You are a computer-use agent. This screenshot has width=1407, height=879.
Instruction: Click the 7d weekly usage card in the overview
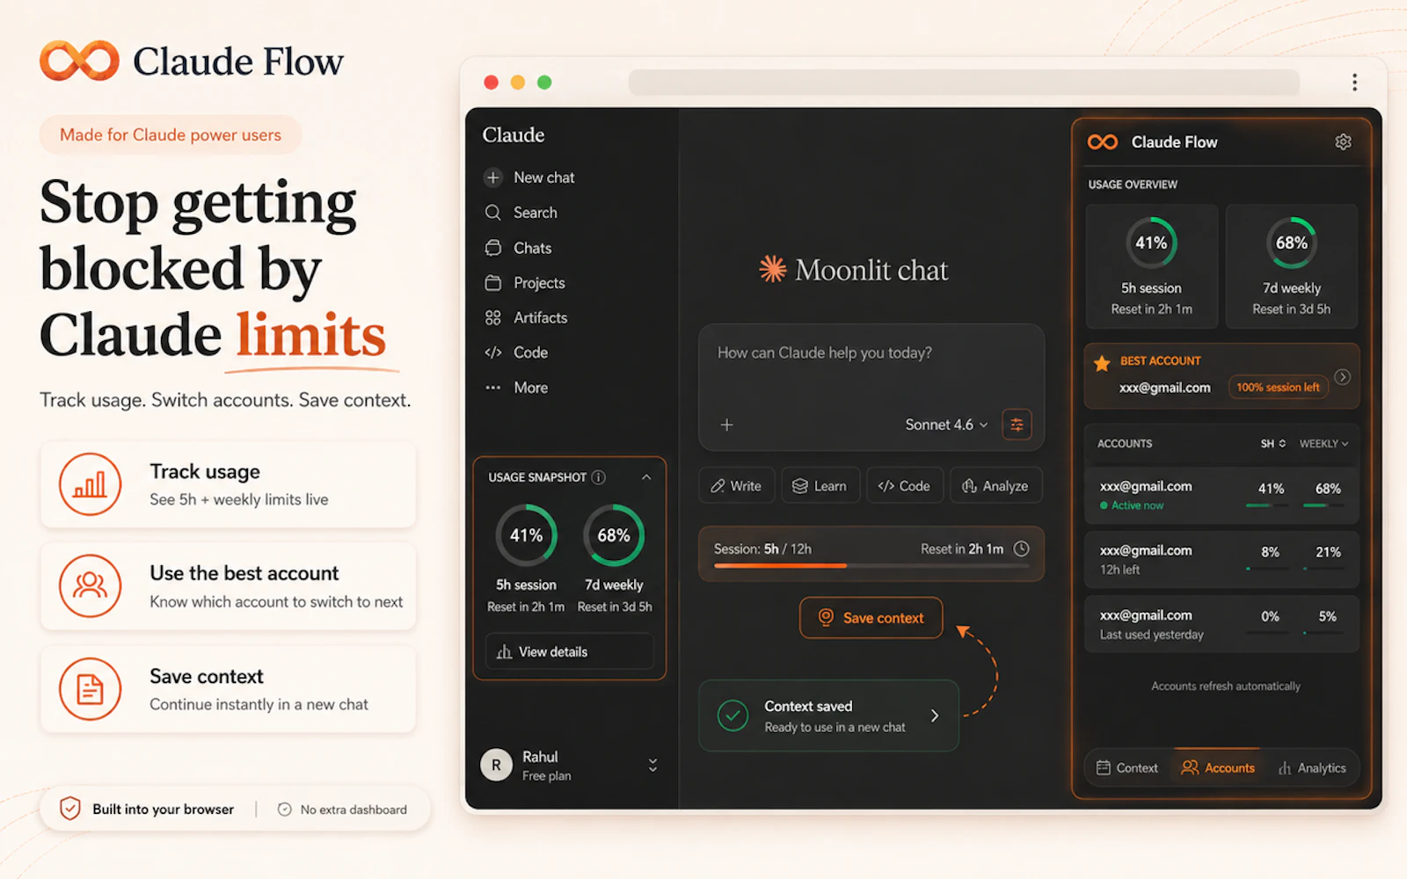(x=1291, y=266)
